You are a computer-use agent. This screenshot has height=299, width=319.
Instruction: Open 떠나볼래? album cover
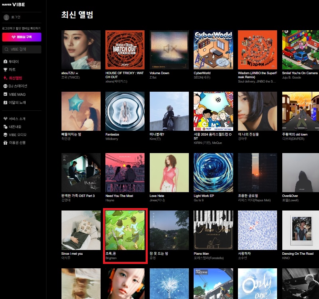(x=169, y=111)
